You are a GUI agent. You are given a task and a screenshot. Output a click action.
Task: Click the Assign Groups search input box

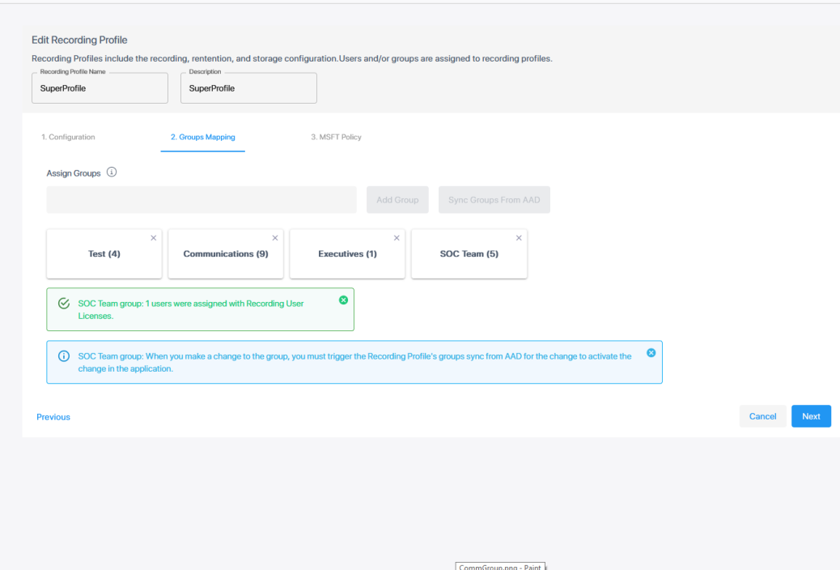click(202, 200)
